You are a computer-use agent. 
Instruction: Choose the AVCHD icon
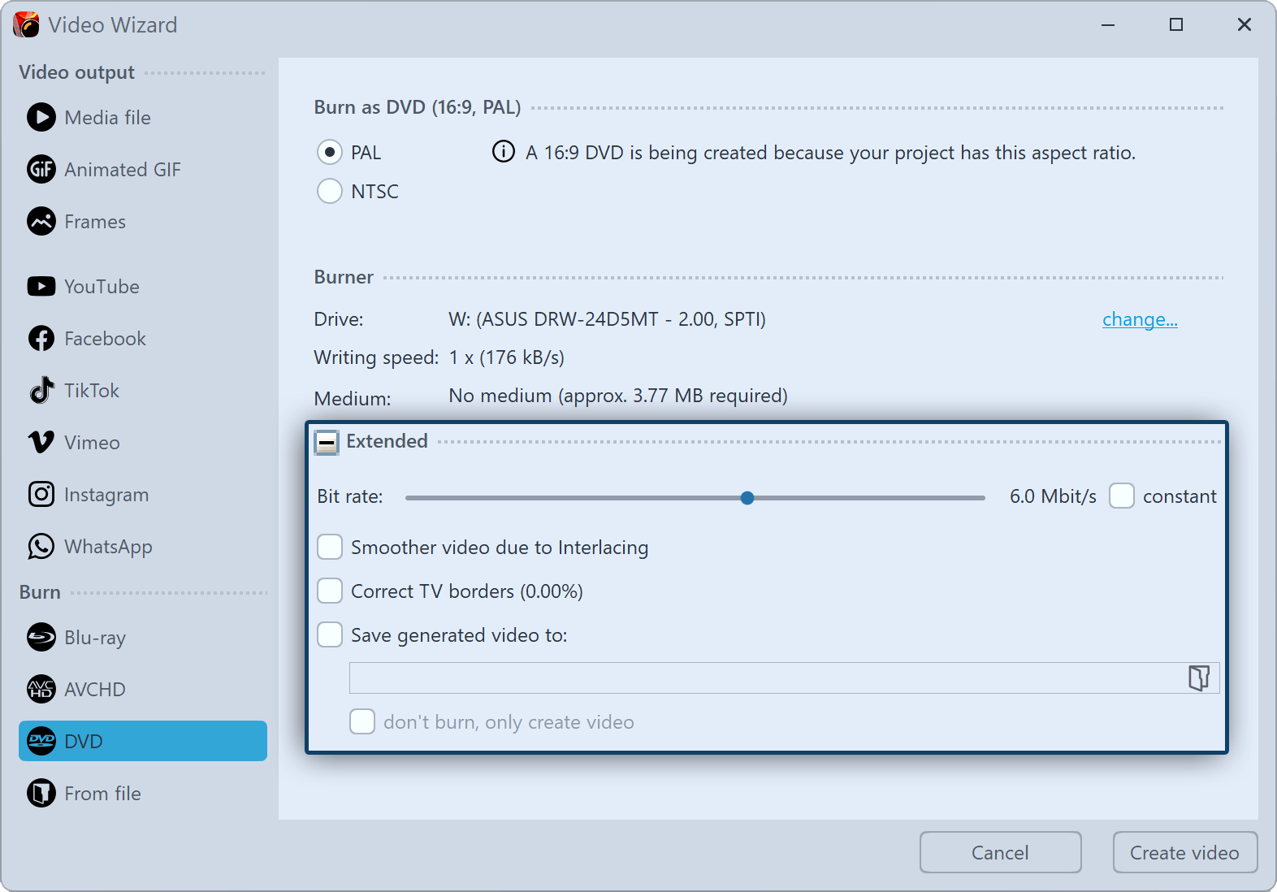point(41,689)
